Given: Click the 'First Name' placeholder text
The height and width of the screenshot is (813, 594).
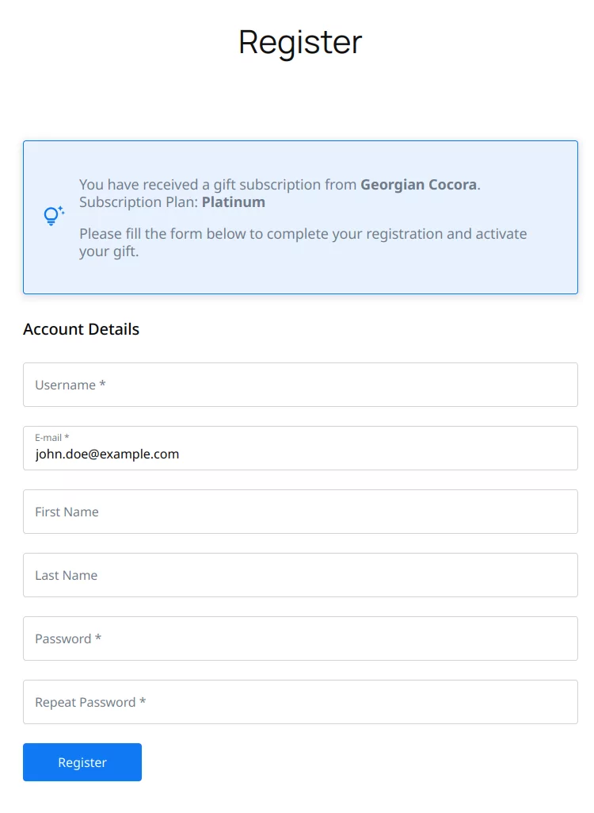Looking at the screenshot, I should click(67, 512).
